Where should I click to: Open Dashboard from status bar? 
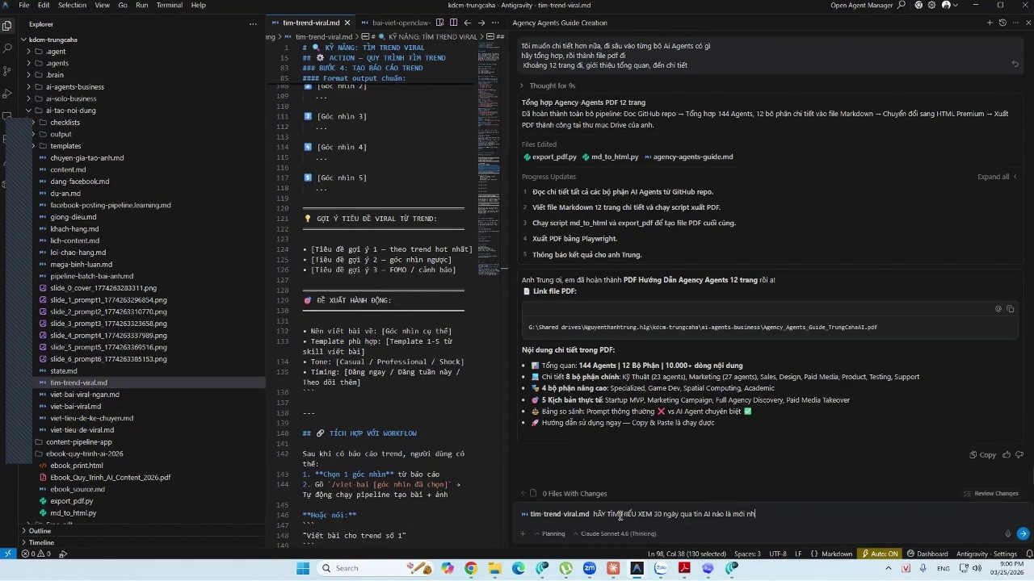pos(927,554)
